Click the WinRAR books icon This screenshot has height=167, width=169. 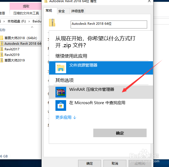click(61, 92)
